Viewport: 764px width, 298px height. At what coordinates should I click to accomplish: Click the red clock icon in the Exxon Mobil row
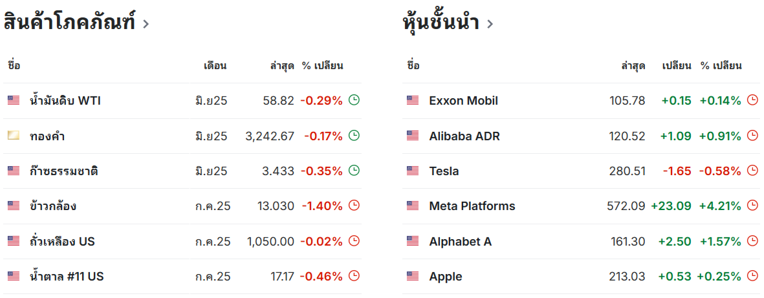(x=753, y=100)
